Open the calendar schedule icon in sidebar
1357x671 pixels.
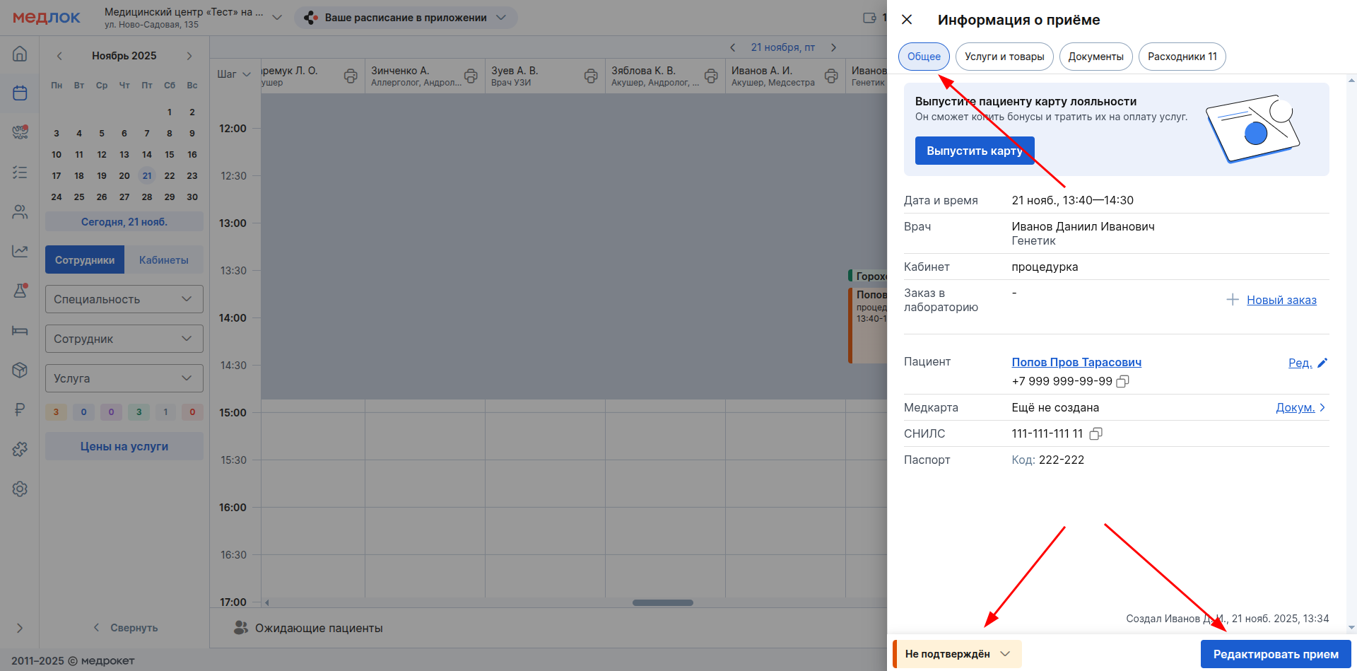click(x=20, y=93)
